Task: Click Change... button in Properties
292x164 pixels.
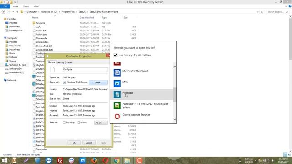Action: point(98,82)
